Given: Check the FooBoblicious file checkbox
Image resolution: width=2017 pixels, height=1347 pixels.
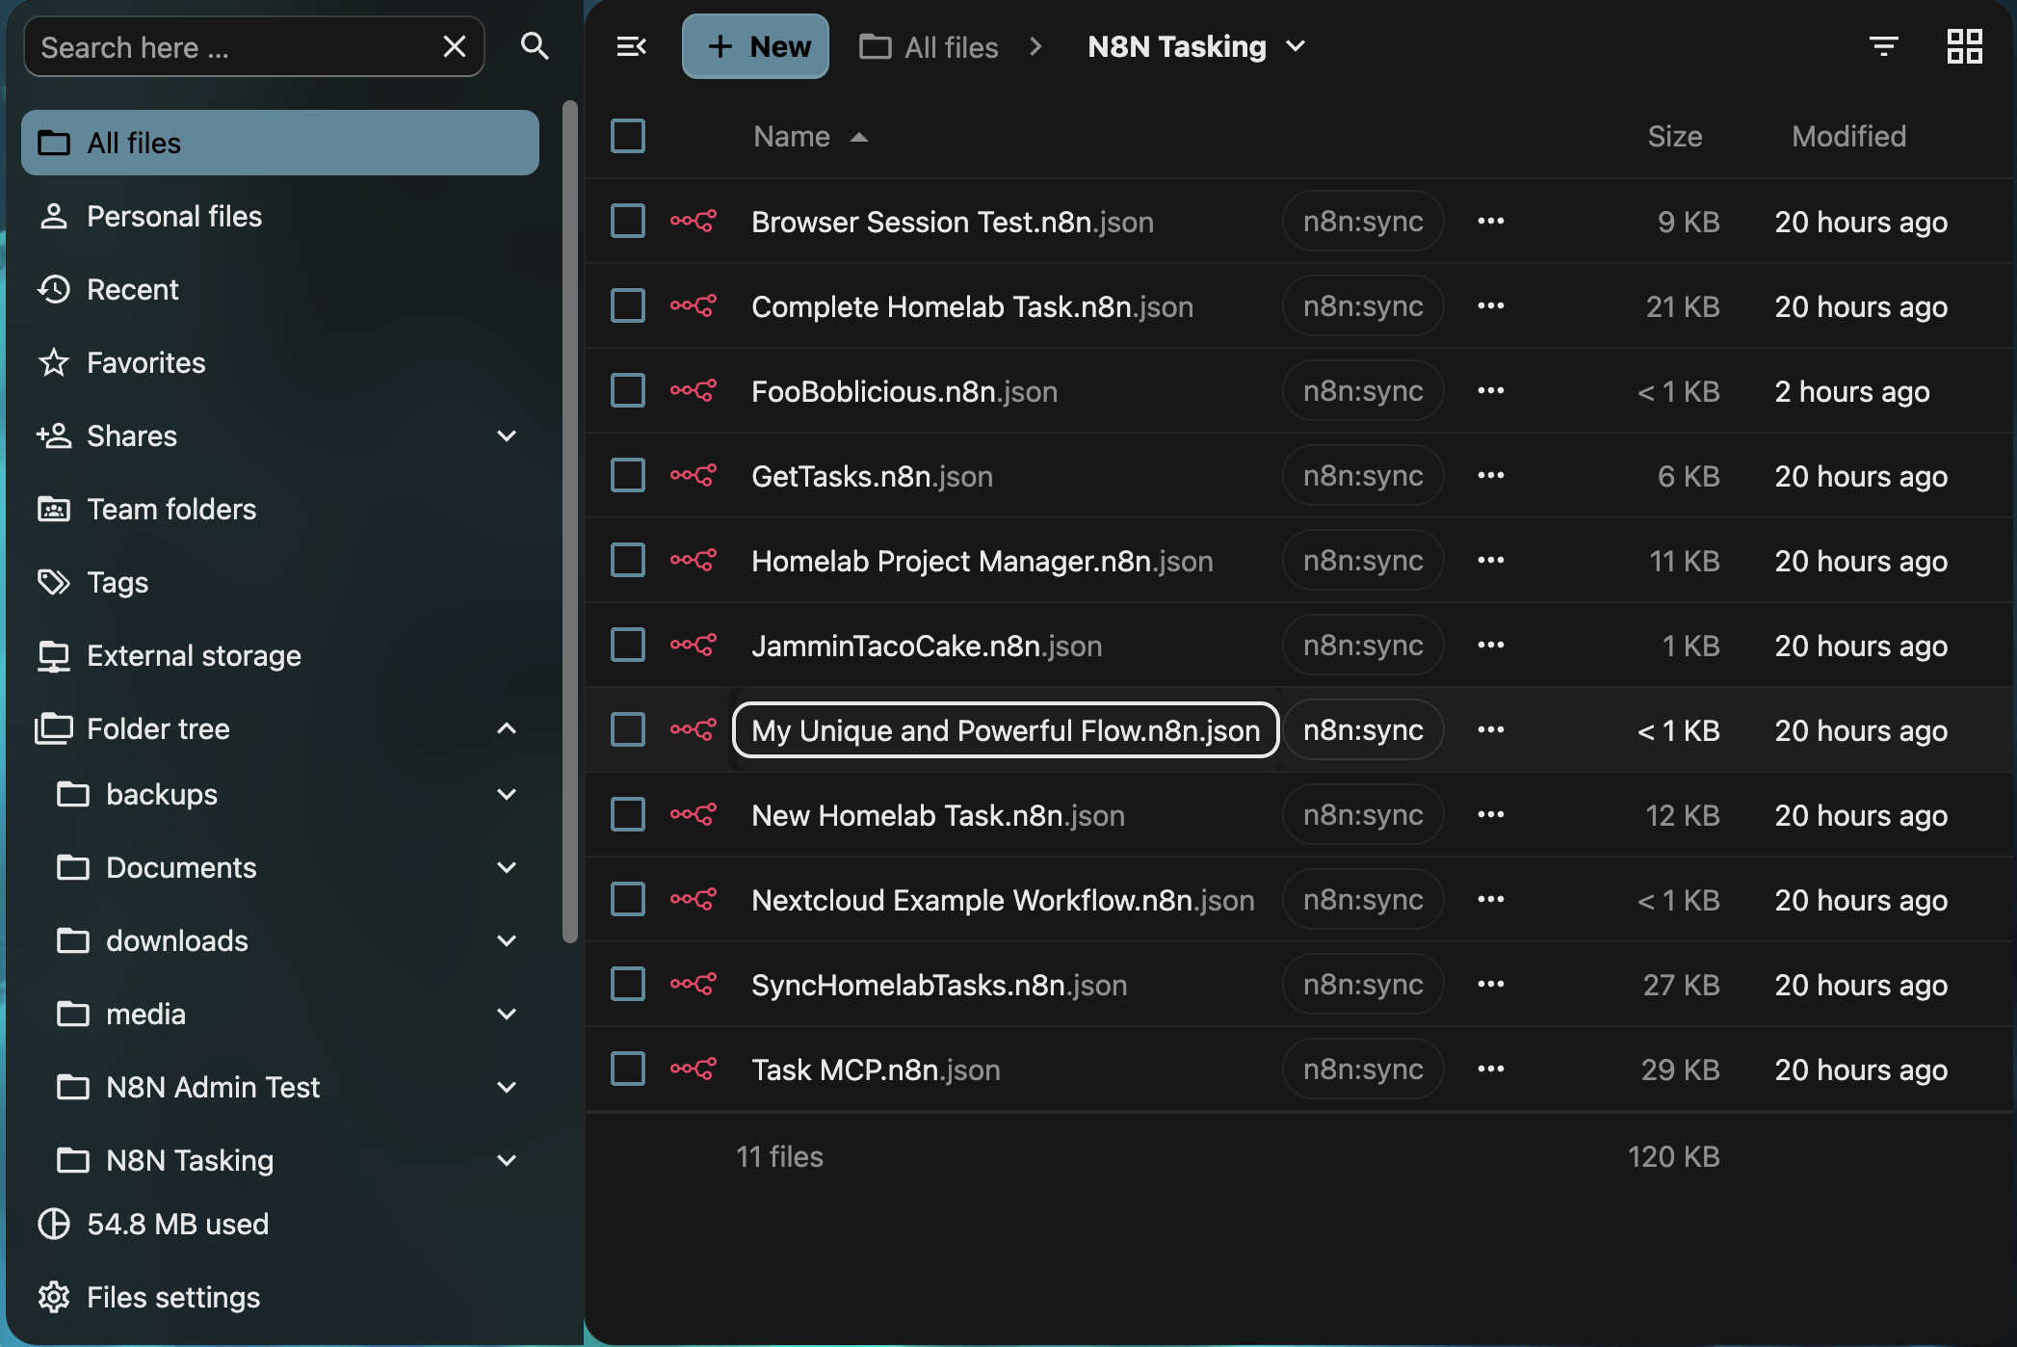Looking at the screenshot, I should [628, 391].
